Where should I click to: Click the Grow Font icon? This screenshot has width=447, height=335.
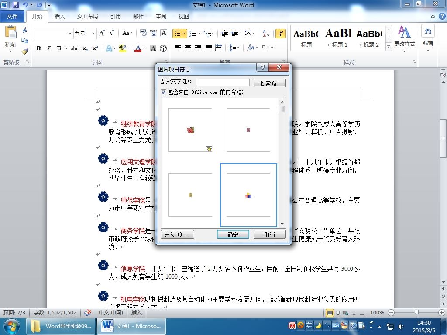pos(102,33)
